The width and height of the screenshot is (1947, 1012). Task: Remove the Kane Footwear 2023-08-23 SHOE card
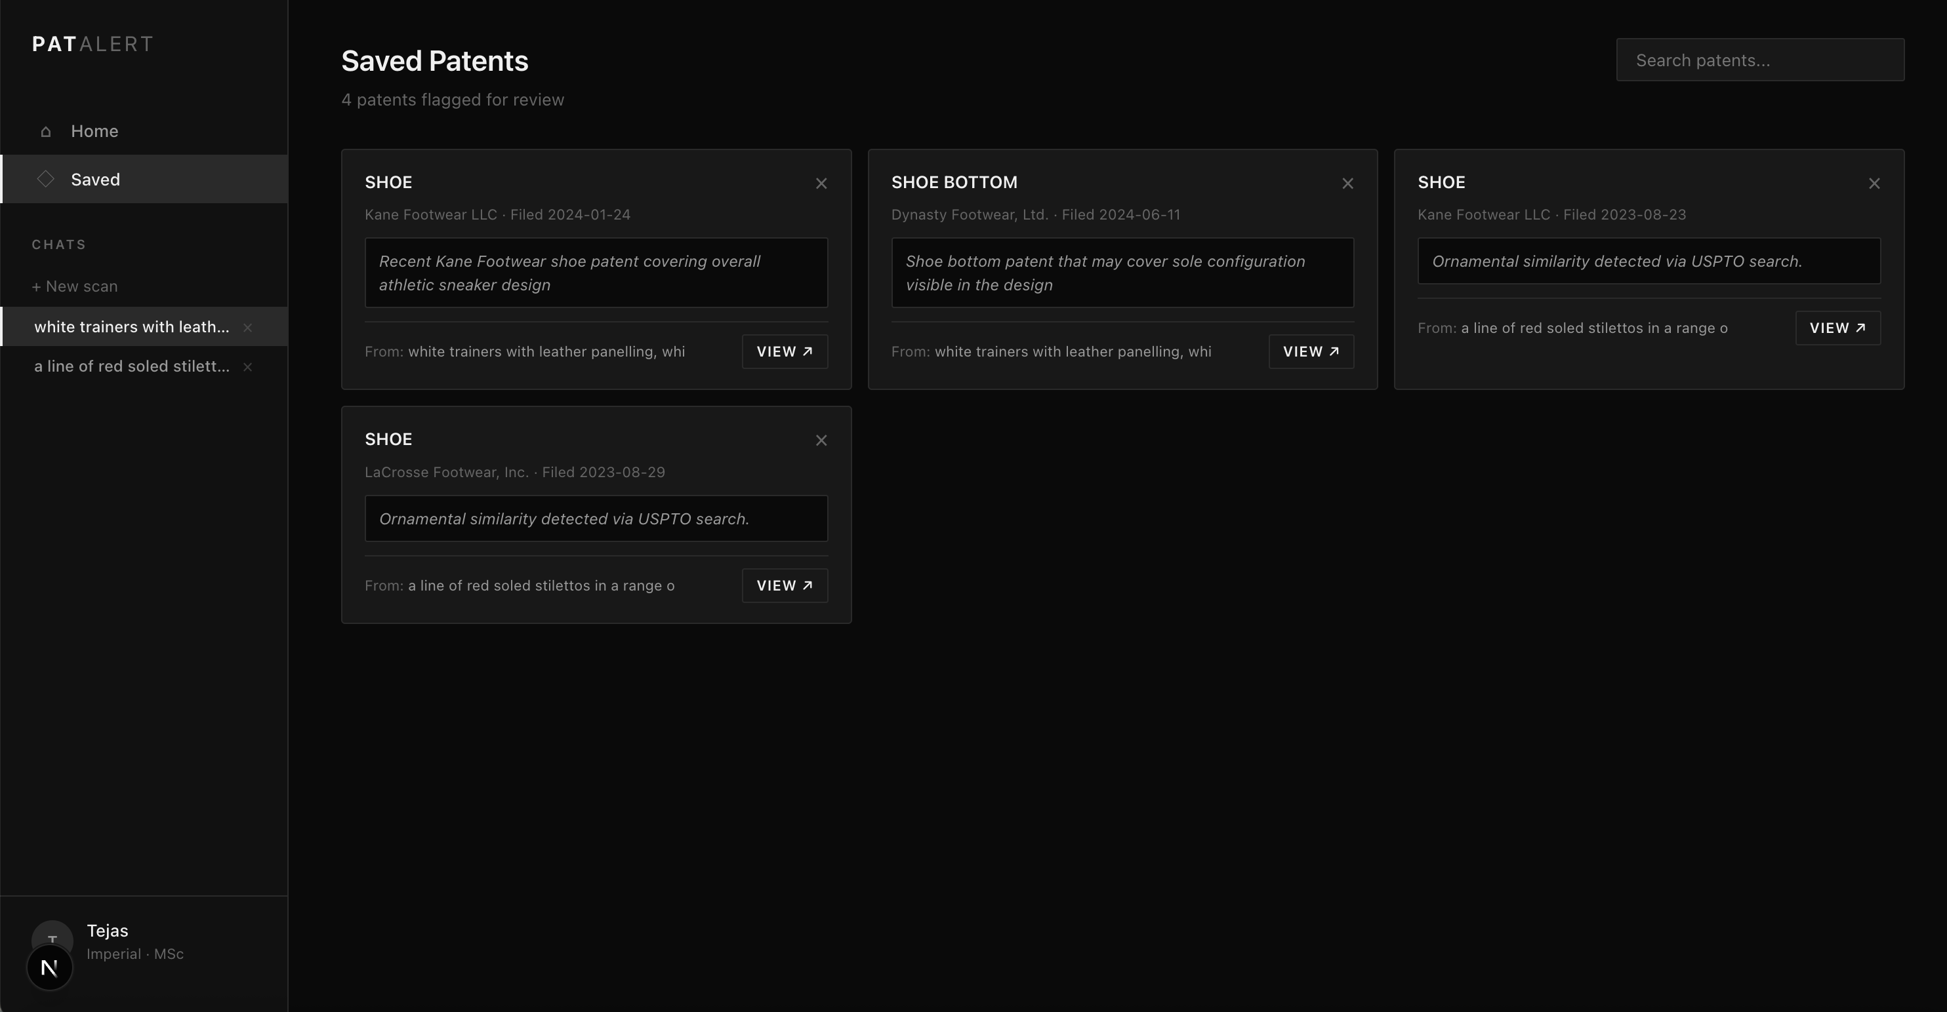(x=1874, y=184)
